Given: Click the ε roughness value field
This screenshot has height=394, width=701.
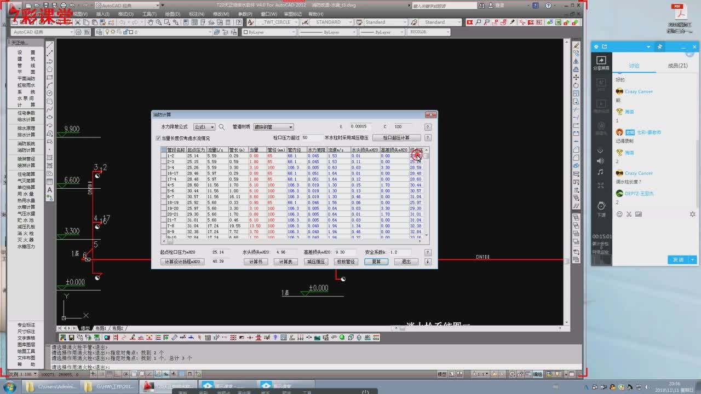Looking at the screenshot, I should pyautogui.click(x=360, y=127).
